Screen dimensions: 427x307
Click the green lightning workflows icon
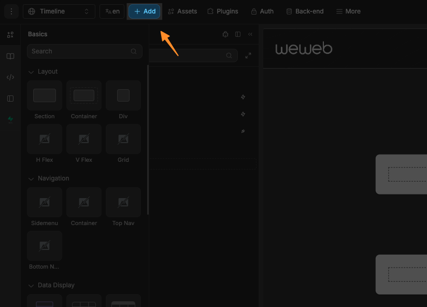tap(10, 119)
